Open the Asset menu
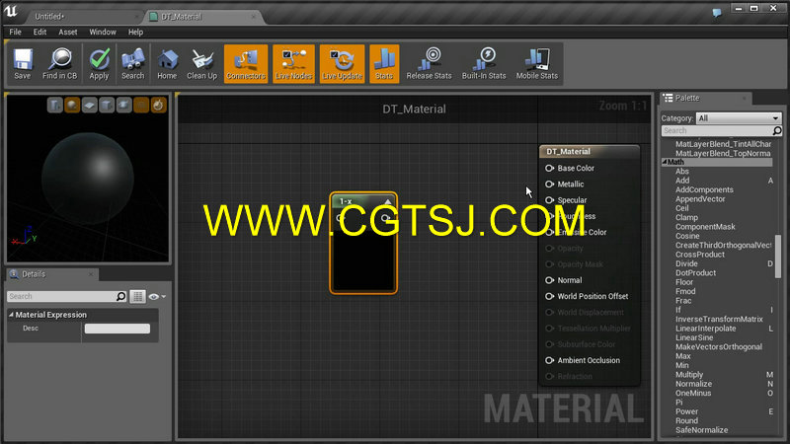Screen dimensions: 790x444 tap(68, 32)
